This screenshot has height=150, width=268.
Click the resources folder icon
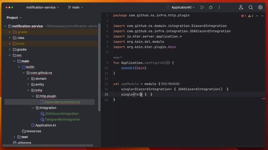click(24, 131)
